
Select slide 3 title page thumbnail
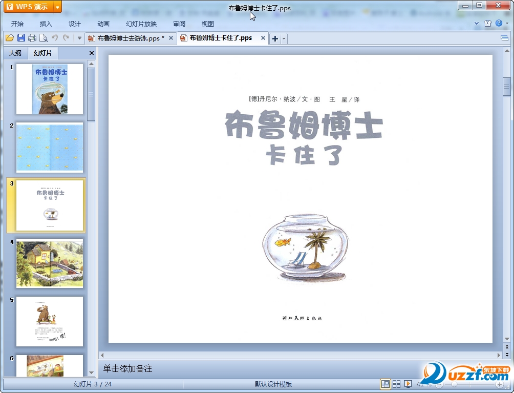point(50,205)
